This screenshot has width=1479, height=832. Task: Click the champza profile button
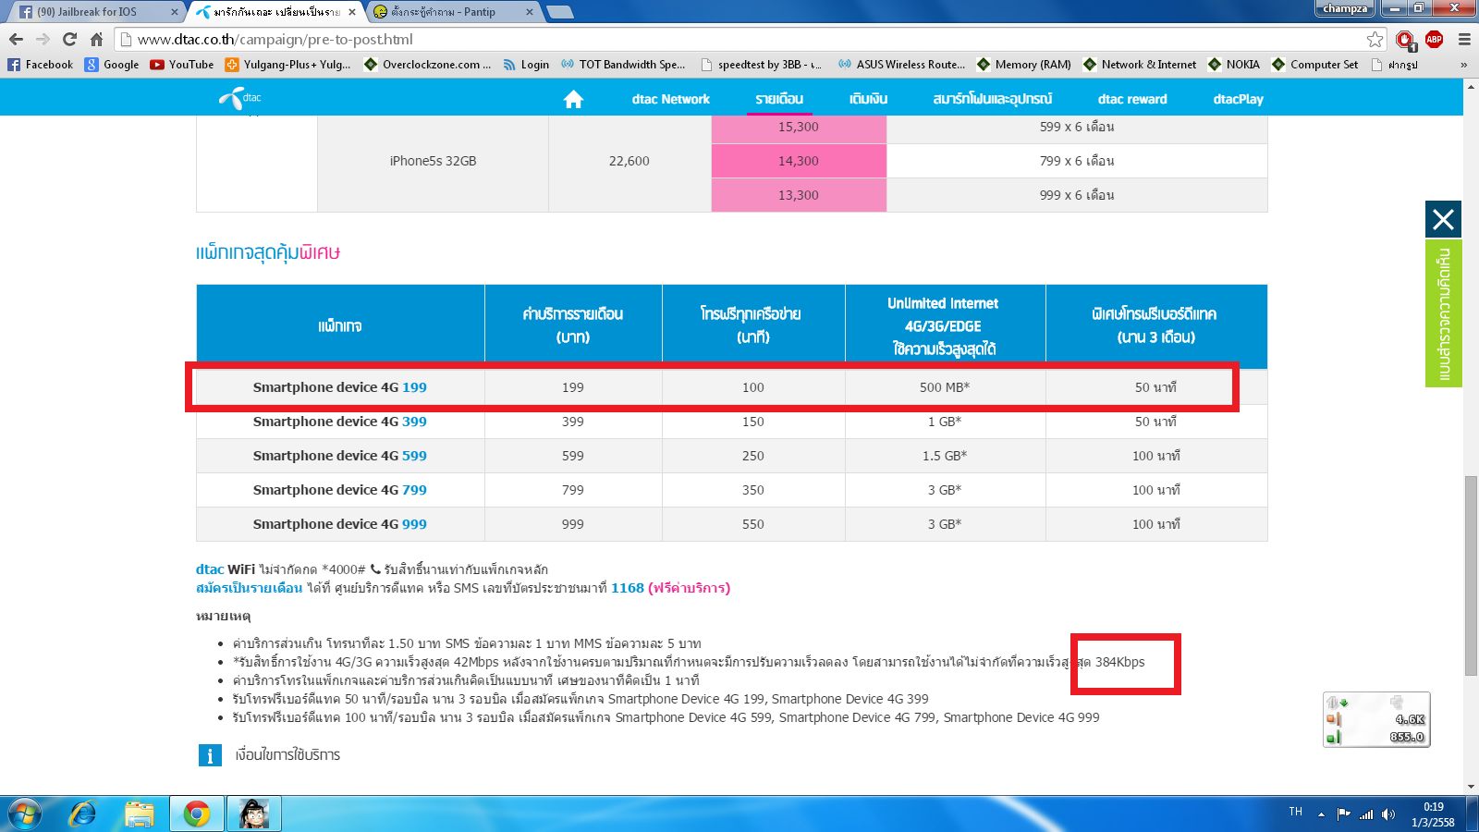[1345, 8]
